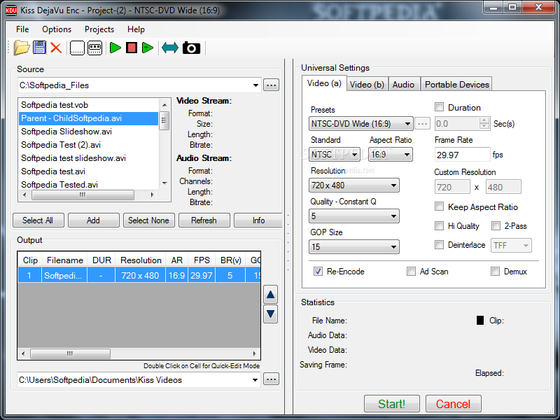Image resolution: width=560 pixels, height=420 pixels.
Task: Switch to the Portable Devices tab
Action: pyautogui.click(x=457, y=84)
